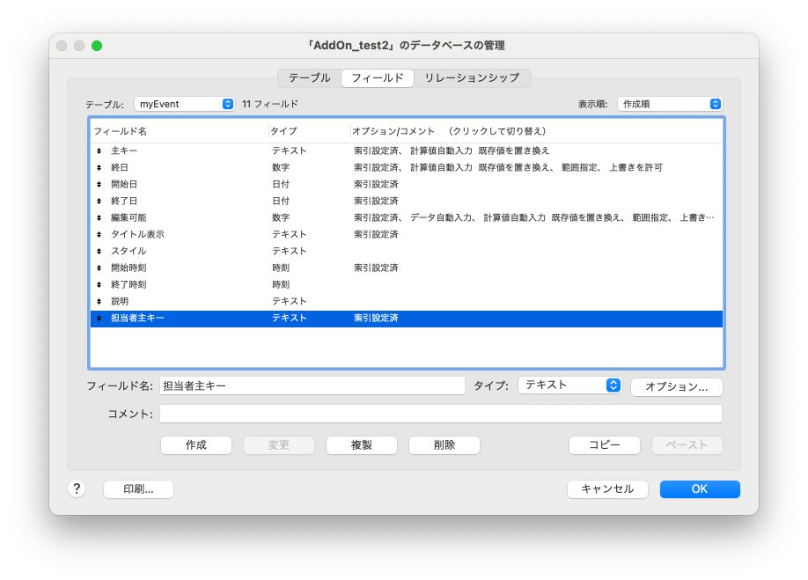Toggle the オプション/コメント column header
The image size is (808, 580).
pos(449,131)
